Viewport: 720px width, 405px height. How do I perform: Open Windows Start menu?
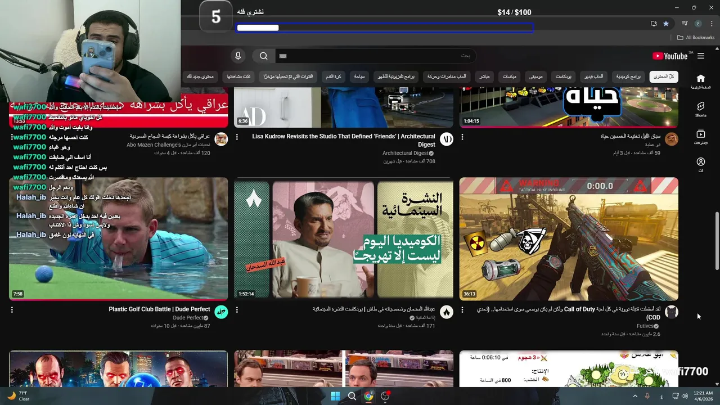pyautogui.click(x=335, y=396)
